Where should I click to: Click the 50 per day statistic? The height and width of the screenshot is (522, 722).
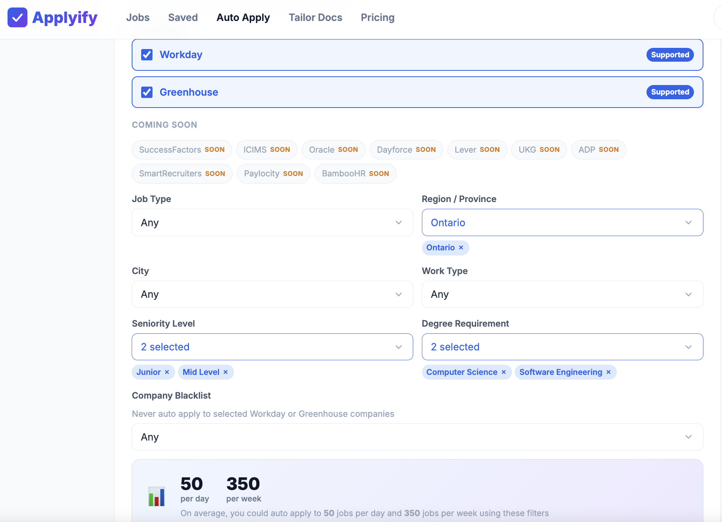click(195, 489)
